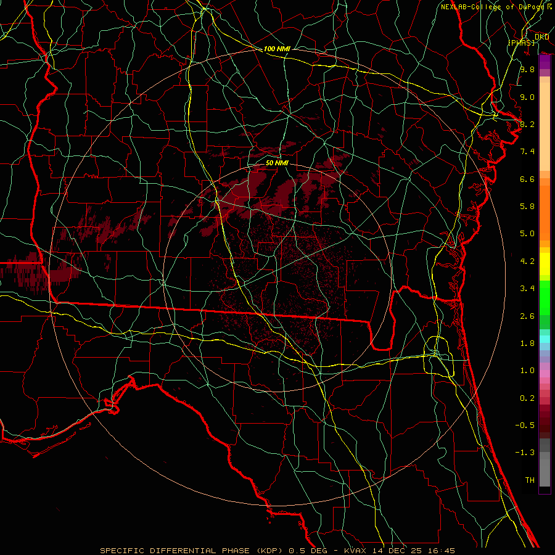Viewport: 555px width, 555px height.
Task: Click the '[PHAS]' units label
Action: point(521,43)
